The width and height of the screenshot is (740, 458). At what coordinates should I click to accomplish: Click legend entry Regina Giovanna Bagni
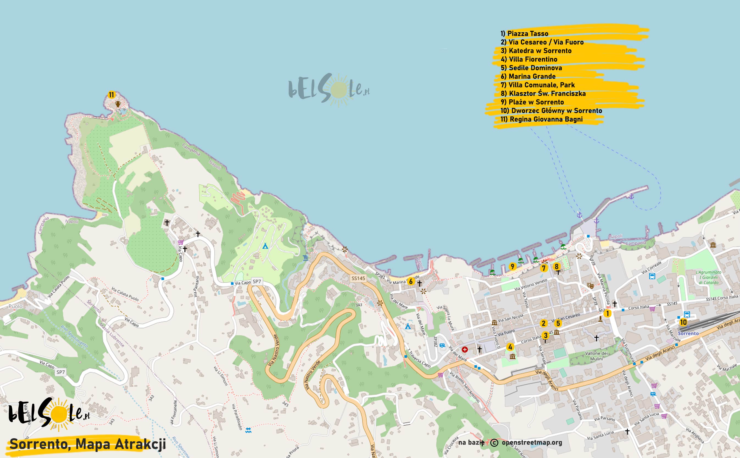tap(541, 119)
